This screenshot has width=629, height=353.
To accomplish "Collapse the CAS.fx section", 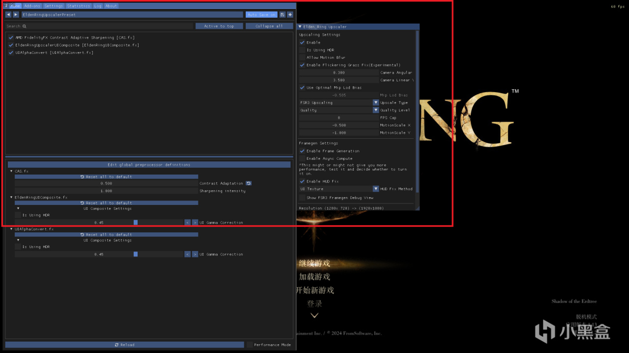I will [x=11, y=171].
